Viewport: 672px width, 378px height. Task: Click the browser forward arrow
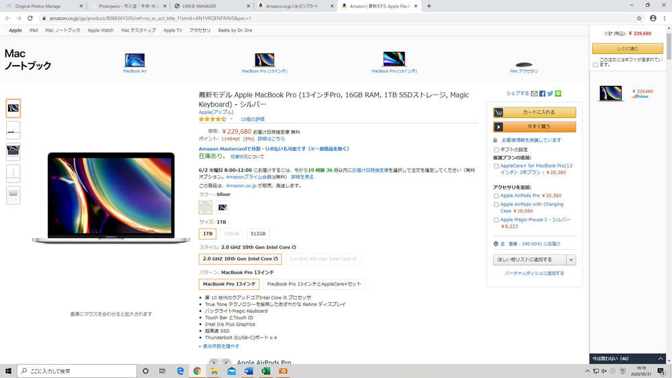(18, 18)
